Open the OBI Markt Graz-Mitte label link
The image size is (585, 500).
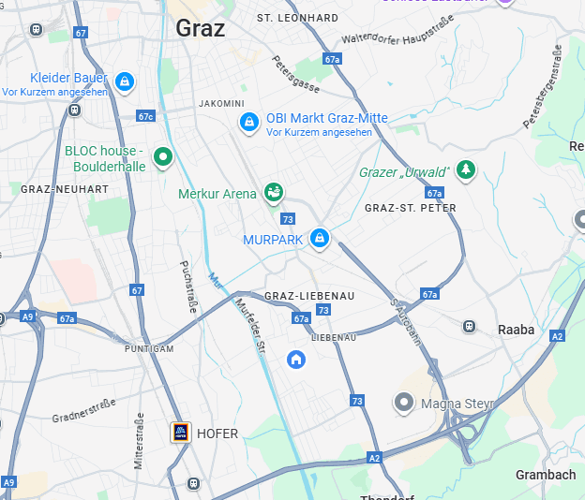[x=327, y=118]
